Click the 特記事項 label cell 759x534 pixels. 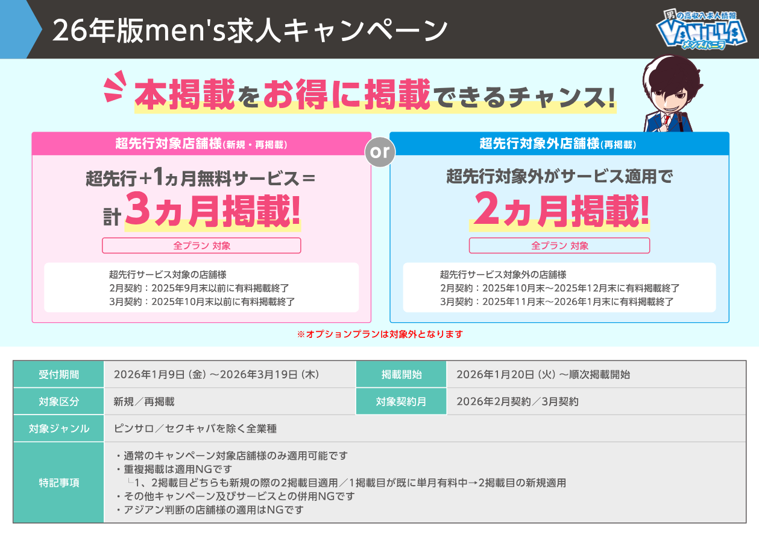click(58, 483)
